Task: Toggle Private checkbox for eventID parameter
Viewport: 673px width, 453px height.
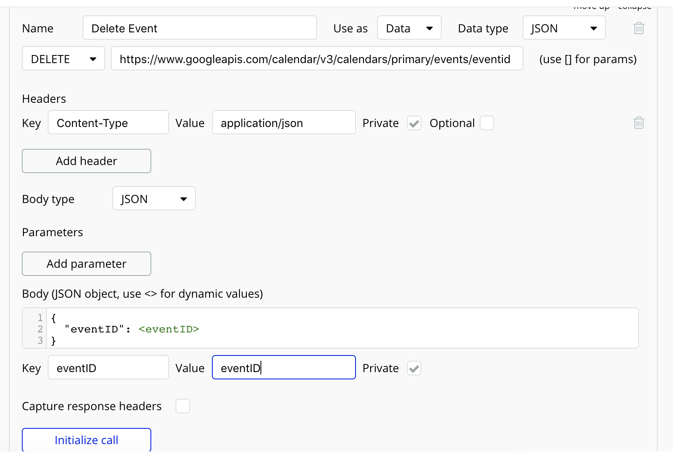Action: click(414, 368)
